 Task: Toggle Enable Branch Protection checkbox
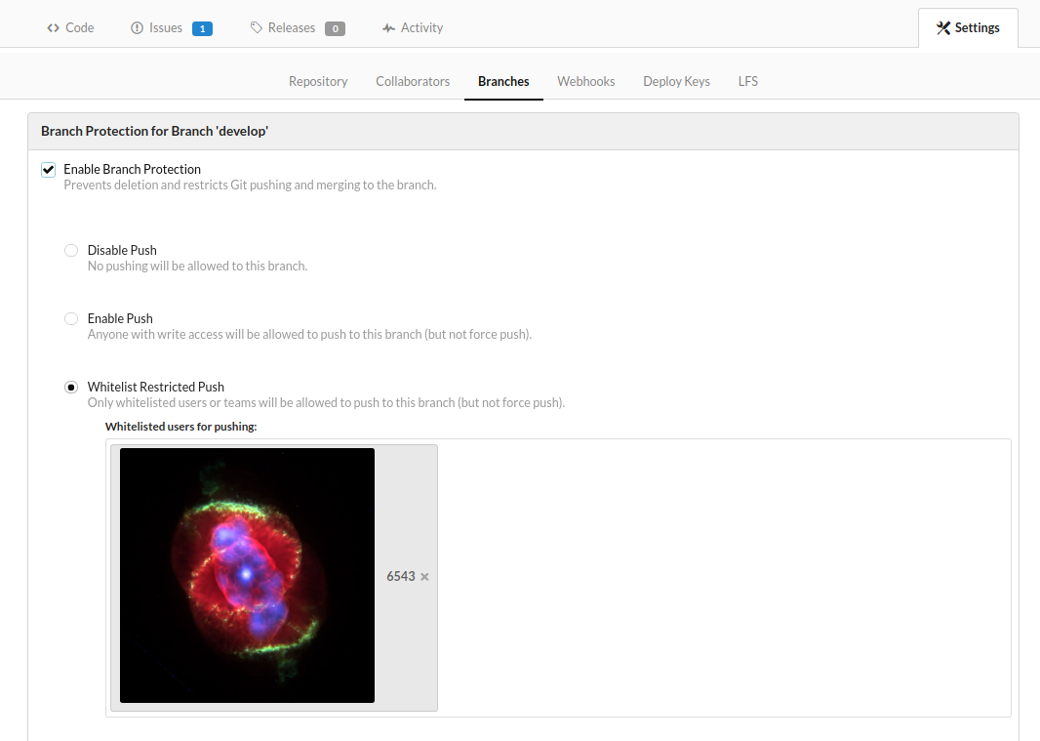pos(49,170)
